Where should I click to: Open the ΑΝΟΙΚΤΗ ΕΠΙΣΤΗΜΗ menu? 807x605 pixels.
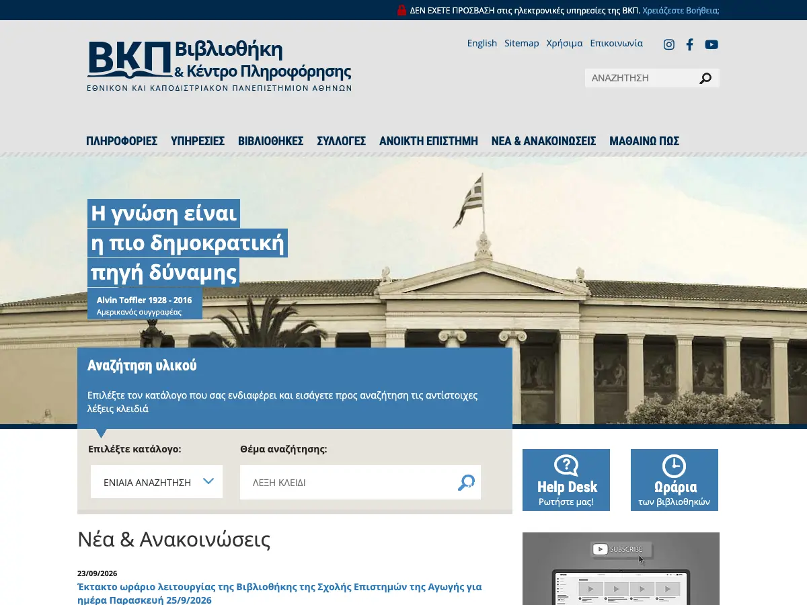tap(428, 141)
